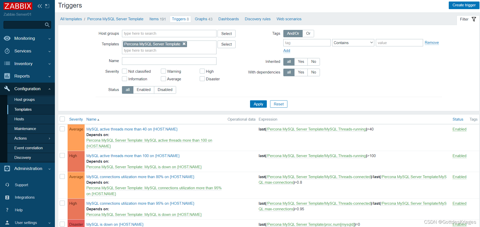
Task: Click the User settings person icon
Action: (7, 223)
